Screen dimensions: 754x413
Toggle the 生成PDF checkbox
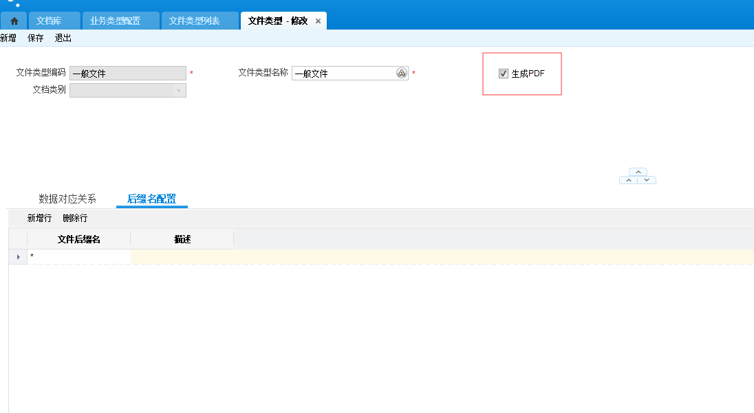[x=504, y=74]
